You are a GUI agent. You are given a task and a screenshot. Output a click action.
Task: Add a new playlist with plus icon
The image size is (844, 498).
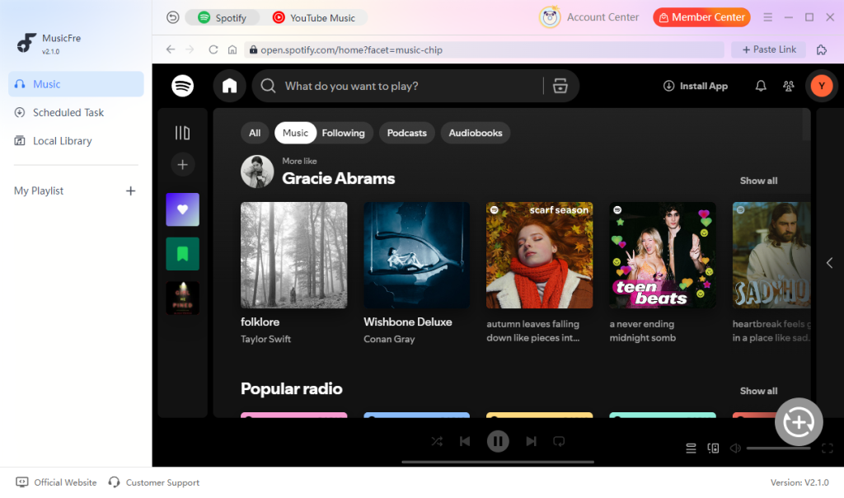tap(130, 190)
